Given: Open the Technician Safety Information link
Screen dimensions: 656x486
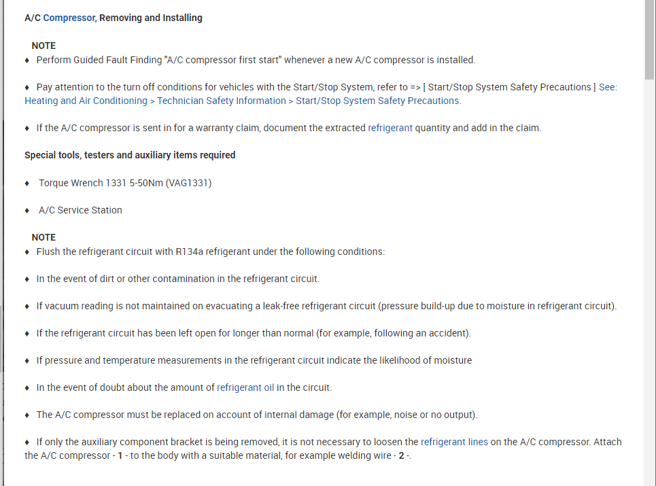Looking at the screenshot, I should click(x=221, y=101).
